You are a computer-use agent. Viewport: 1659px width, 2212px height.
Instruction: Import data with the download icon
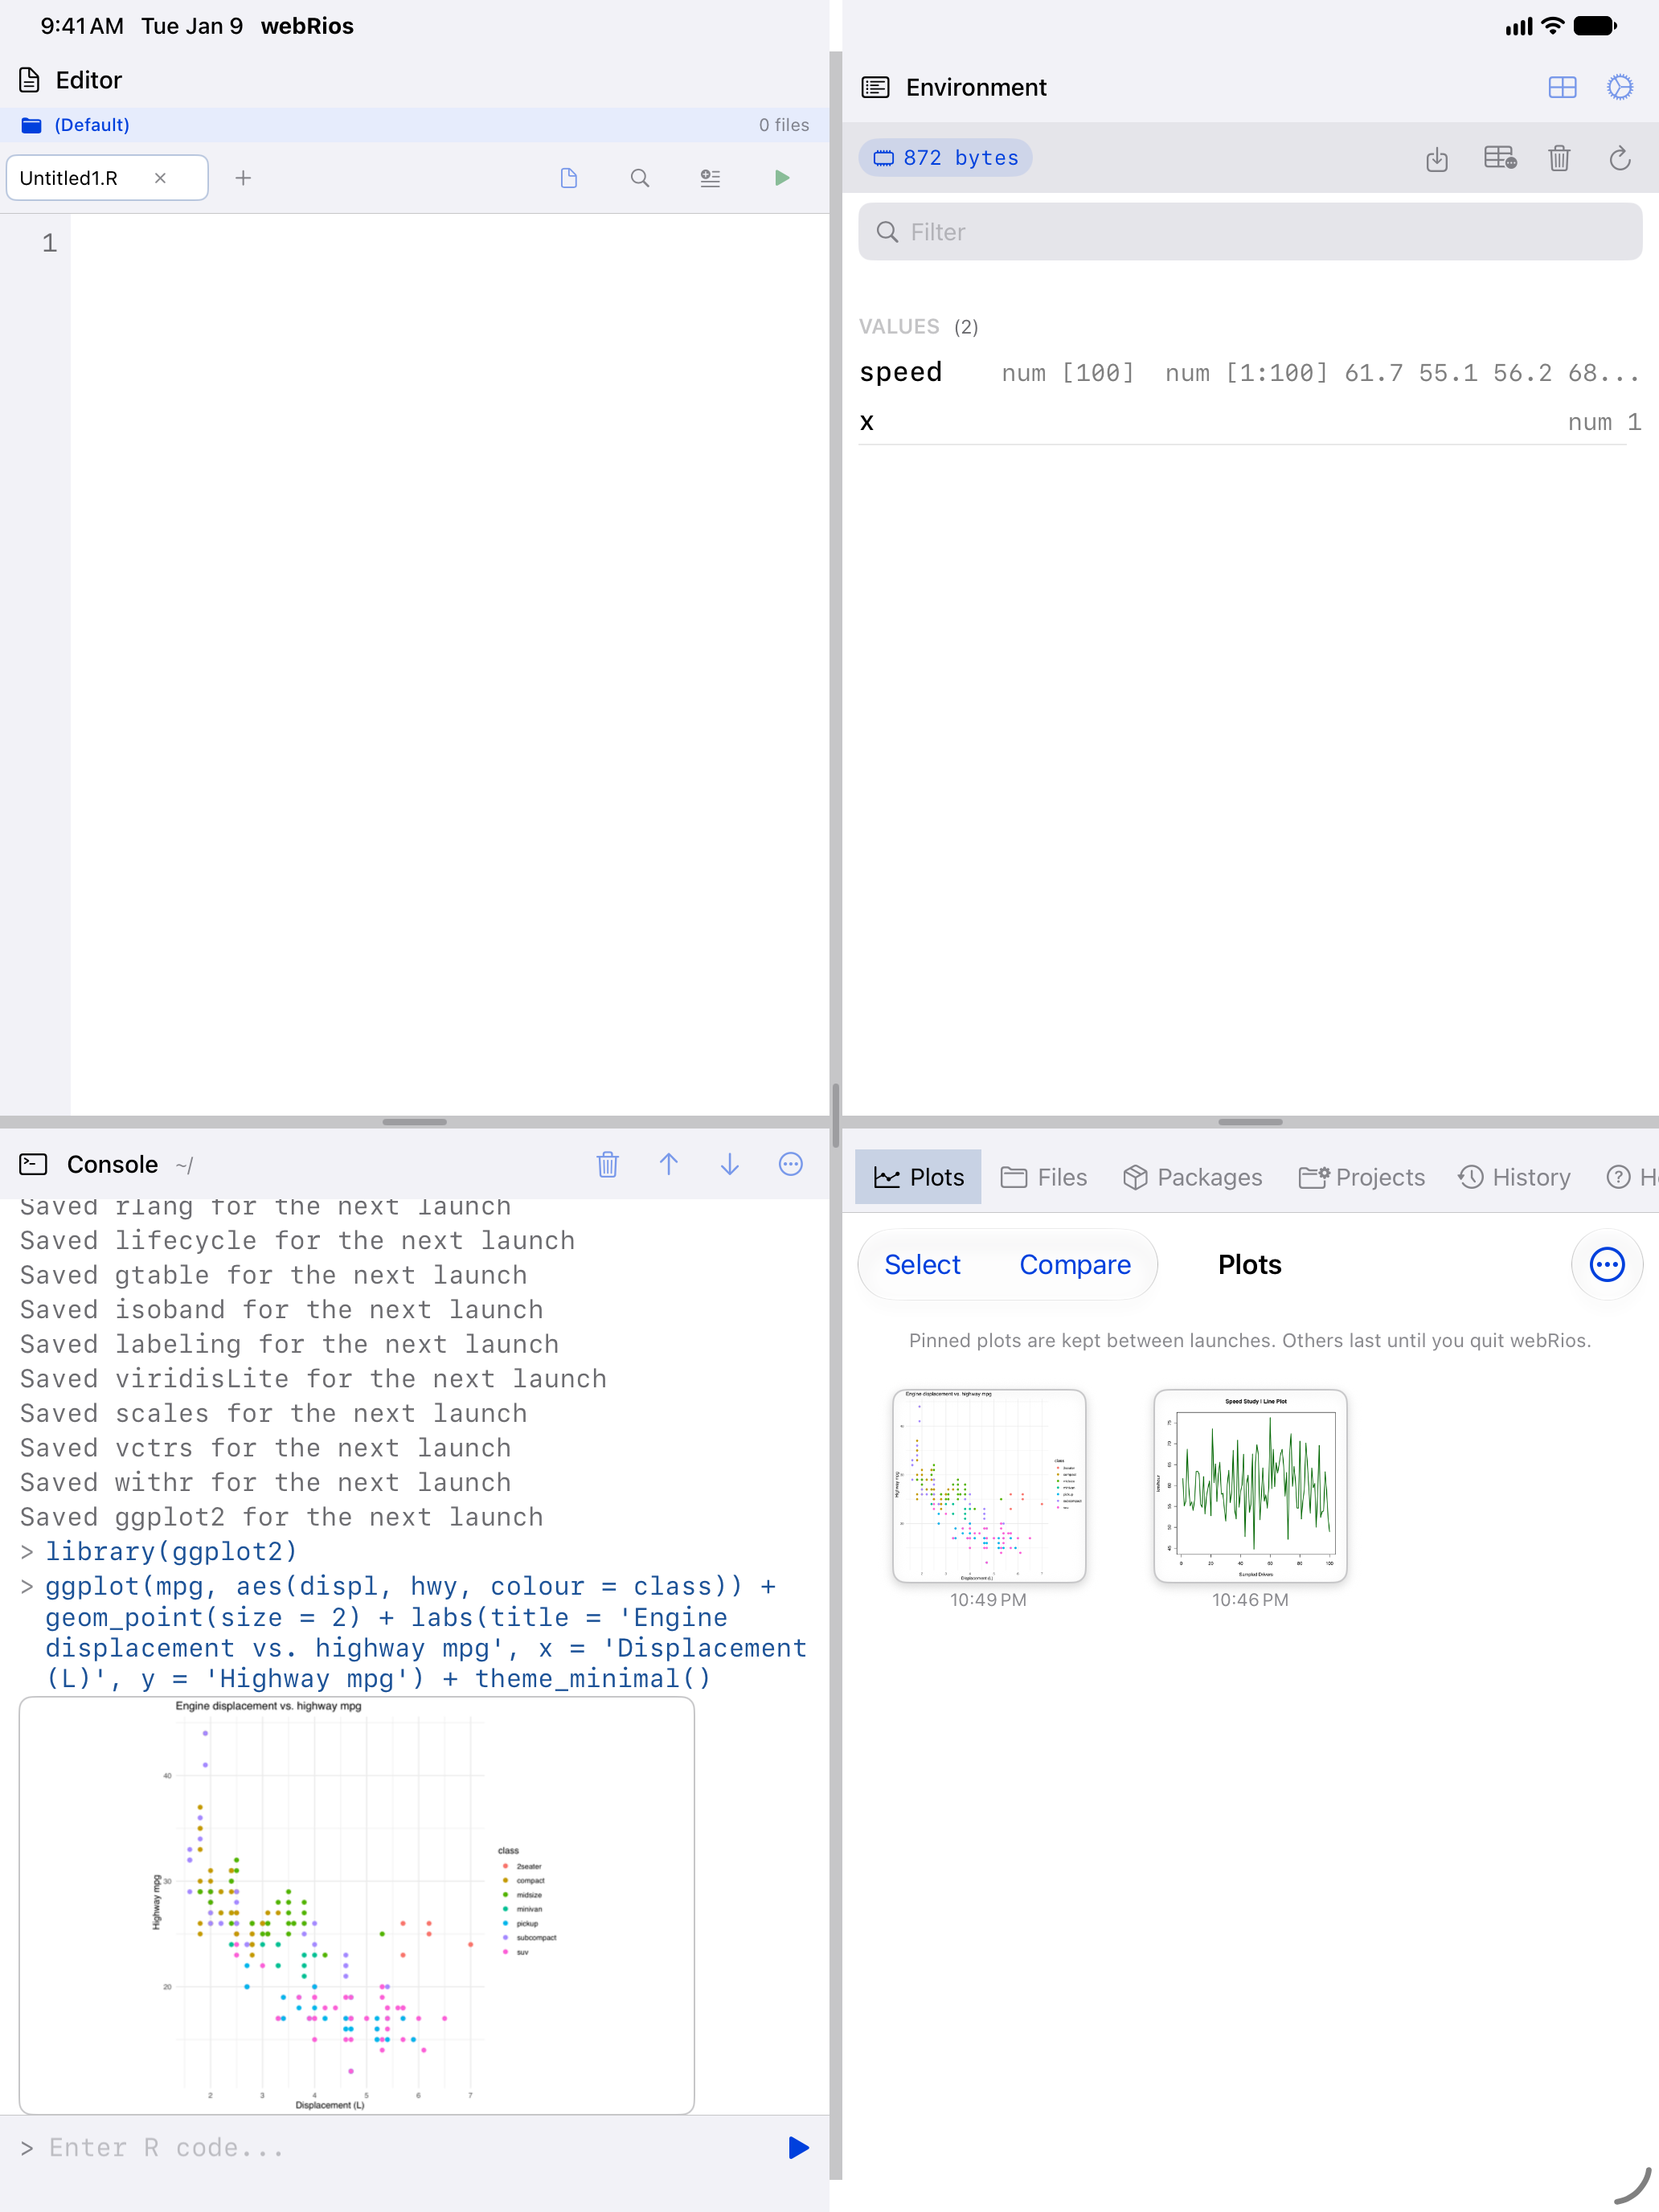point(1437,158)
